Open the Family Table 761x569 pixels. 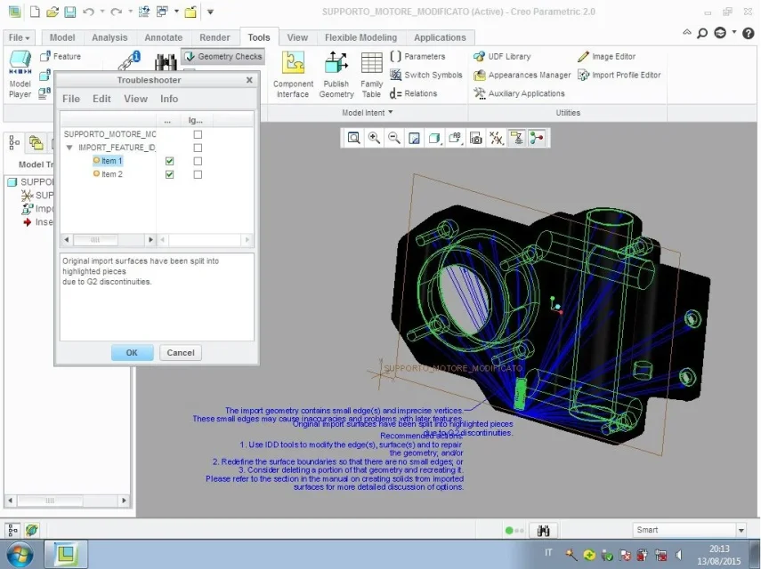(x=371, y=75)
